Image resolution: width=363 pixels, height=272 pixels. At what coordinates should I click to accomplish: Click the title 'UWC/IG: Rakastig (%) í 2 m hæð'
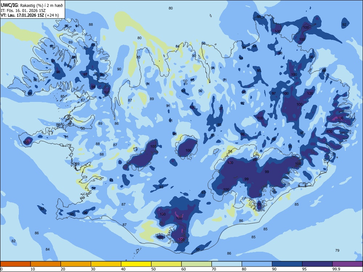coord(32,5)
